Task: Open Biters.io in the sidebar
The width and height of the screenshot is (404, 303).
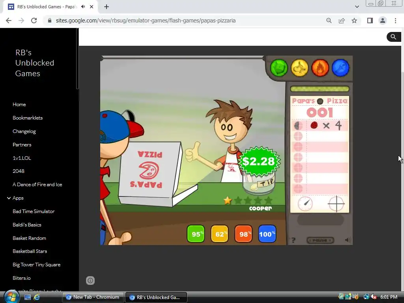Action: [x=21, y=278]
